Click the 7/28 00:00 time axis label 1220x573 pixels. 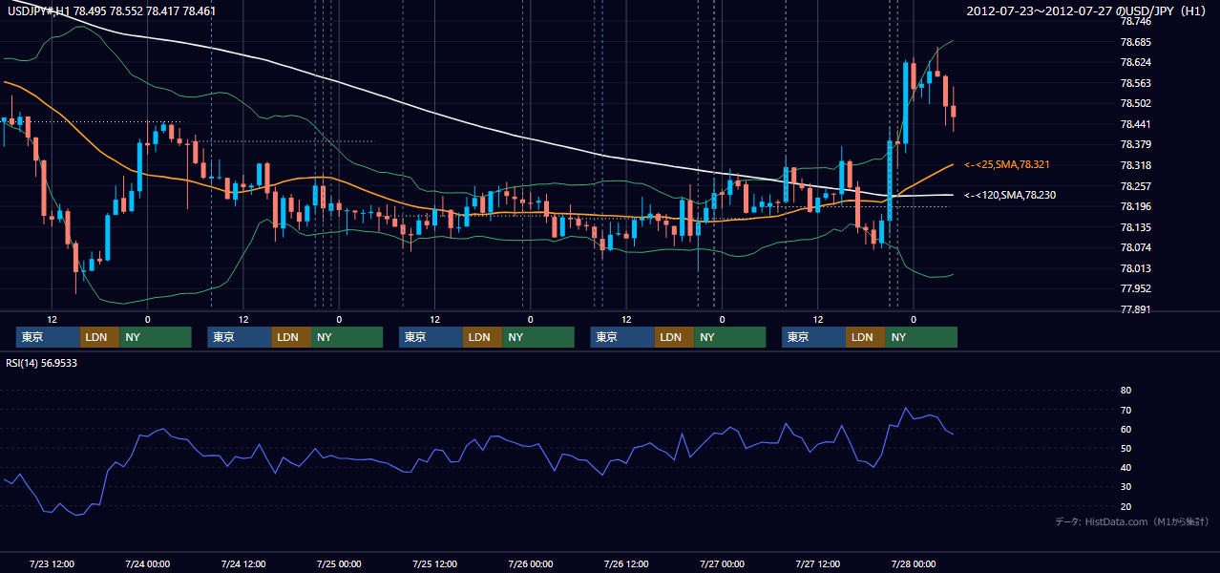click(914, 563)
